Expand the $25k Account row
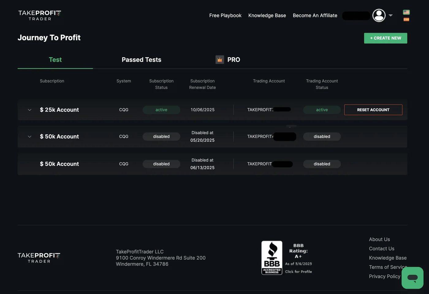This screenshot has height=294, width=429. coord(29,110)
